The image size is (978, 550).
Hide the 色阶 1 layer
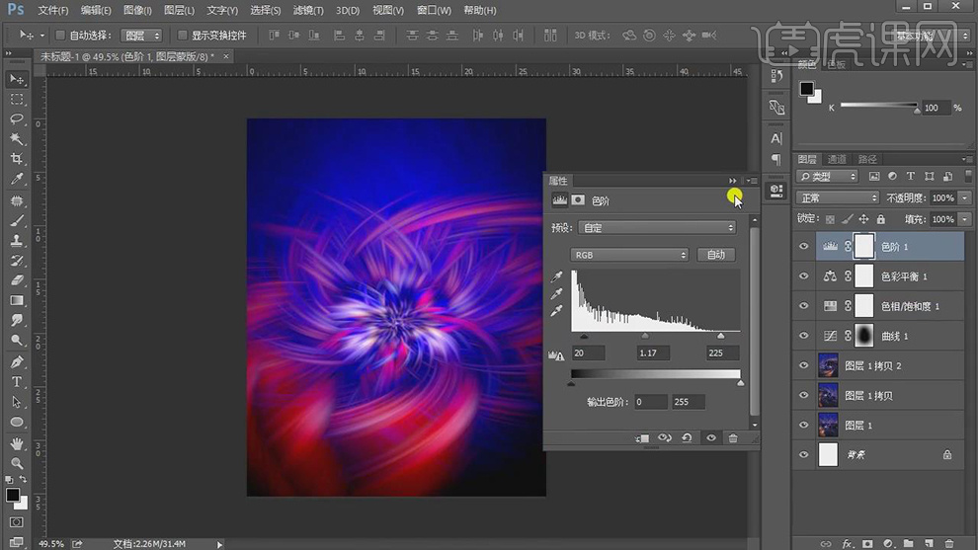point(803,246)
